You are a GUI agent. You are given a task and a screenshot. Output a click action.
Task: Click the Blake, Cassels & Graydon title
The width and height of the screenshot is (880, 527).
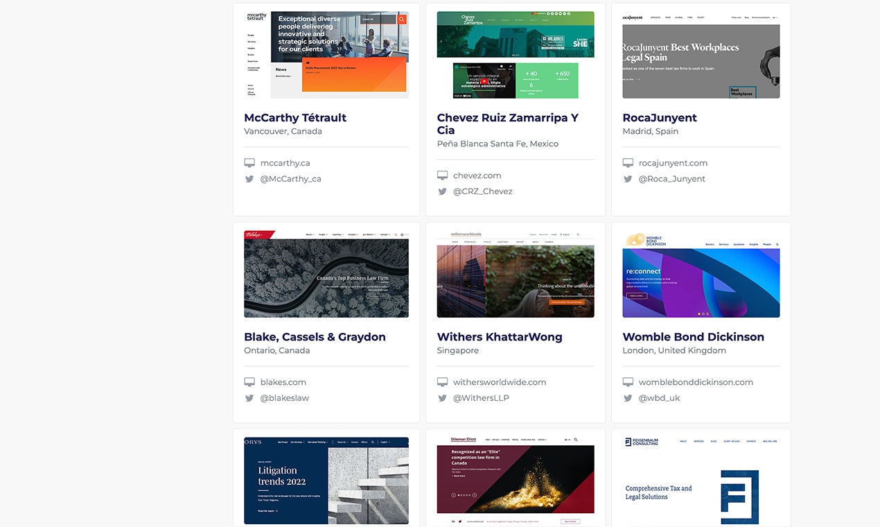pyautogui.click(x=315, y=337)
